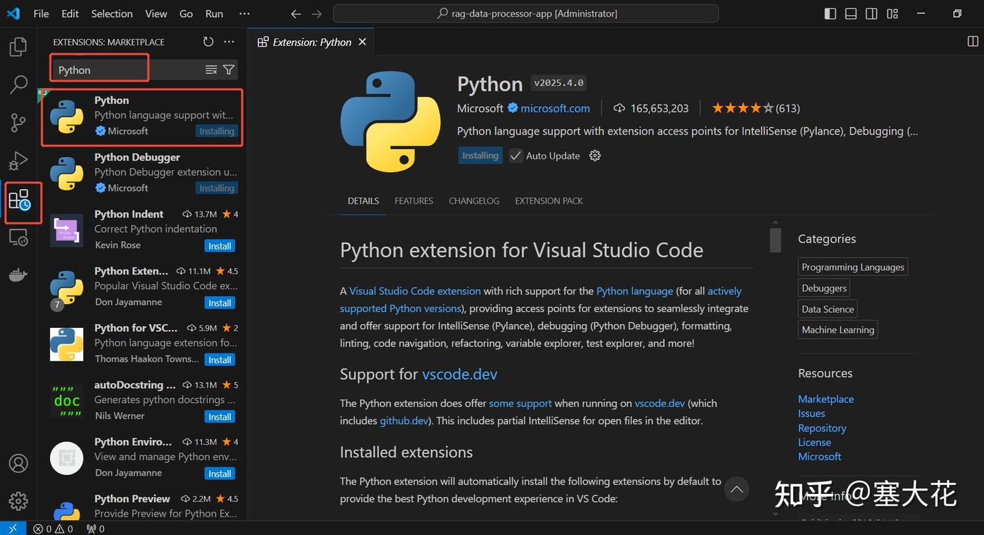This screenshot has height=535, width=984.
Task: Open More Actions menu in Extensions panel
Action: click(228, 42)
